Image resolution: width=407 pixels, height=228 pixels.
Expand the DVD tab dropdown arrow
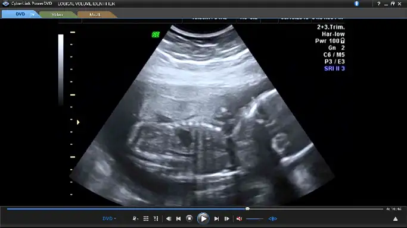pyautogui.click(x=33, y=15)
